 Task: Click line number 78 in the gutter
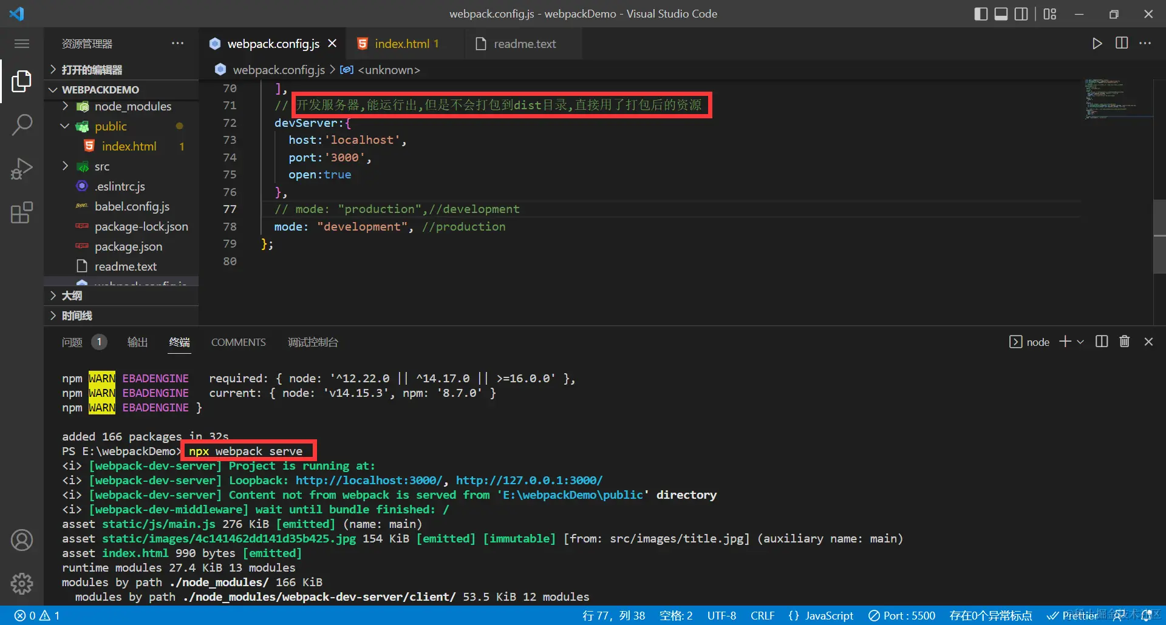click(230, 226)
